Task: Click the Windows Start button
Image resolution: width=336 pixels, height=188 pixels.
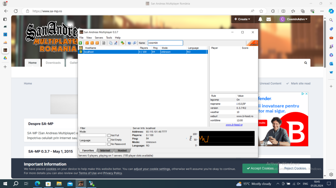Action: pos(5,184)
